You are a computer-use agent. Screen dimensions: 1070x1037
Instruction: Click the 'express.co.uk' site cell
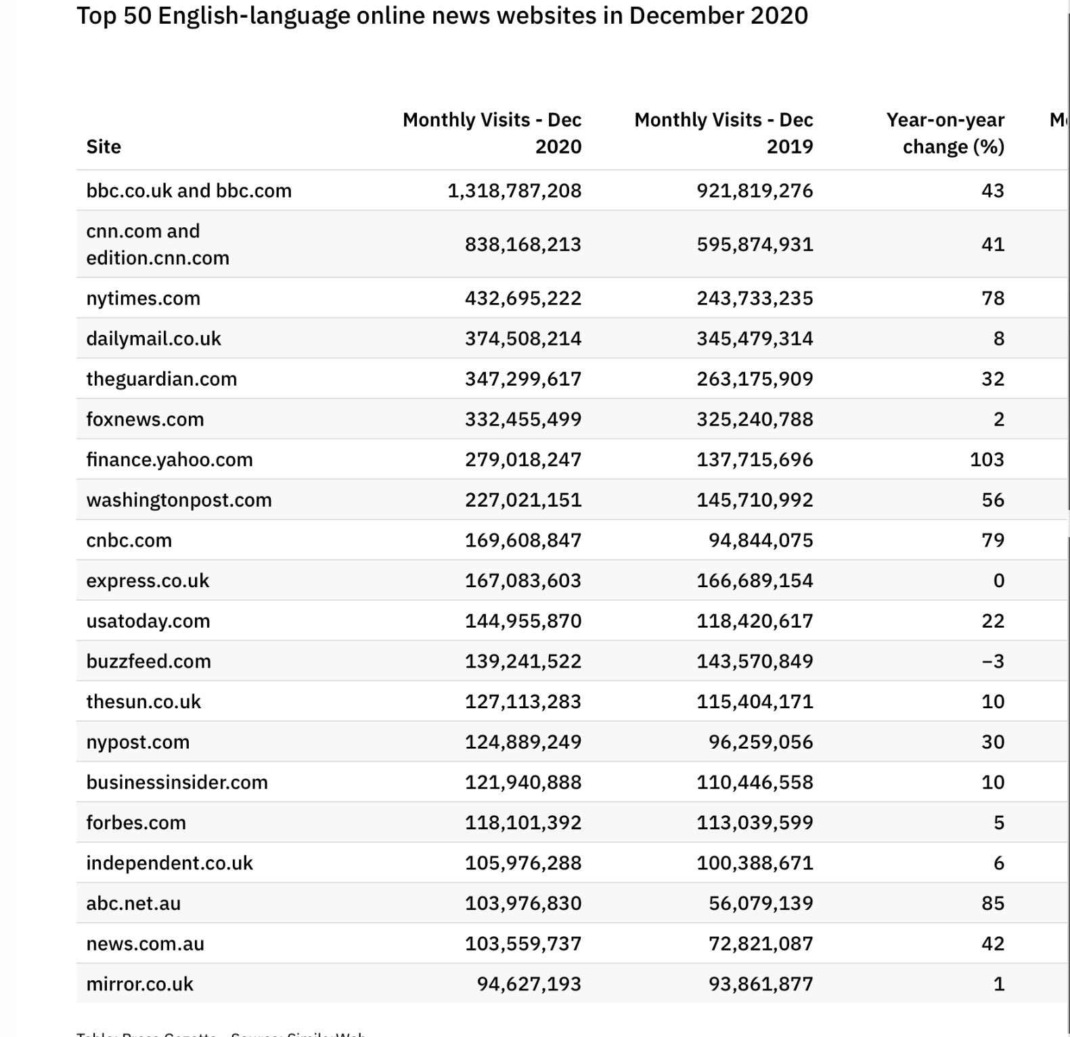pos(148,580)
